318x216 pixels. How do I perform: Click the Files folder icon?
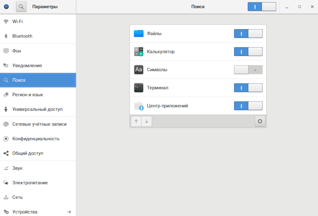139,34
